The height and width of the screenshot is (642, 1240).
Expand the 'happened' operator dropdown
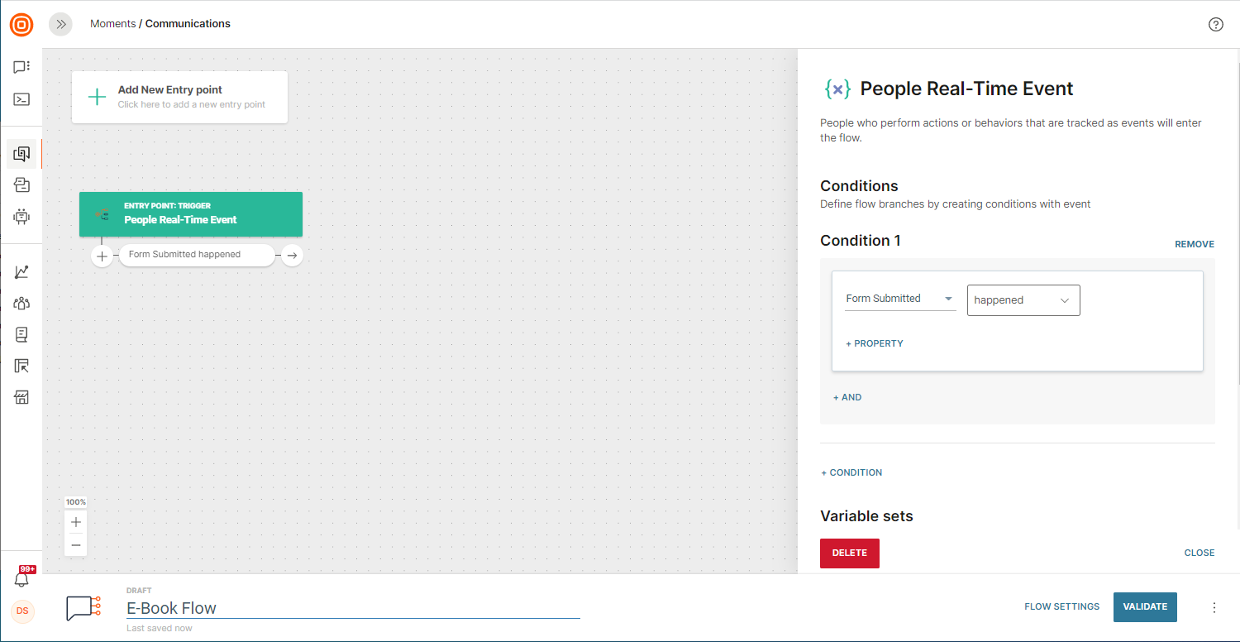point(1023,300)
